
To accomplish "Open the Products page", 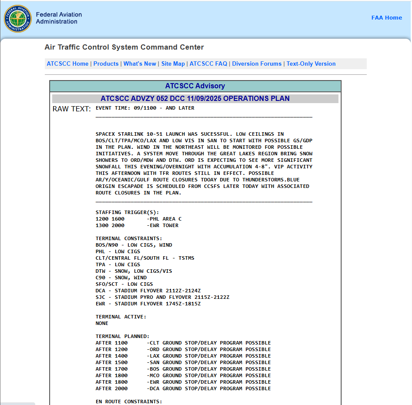I will [x=106, y=64].
